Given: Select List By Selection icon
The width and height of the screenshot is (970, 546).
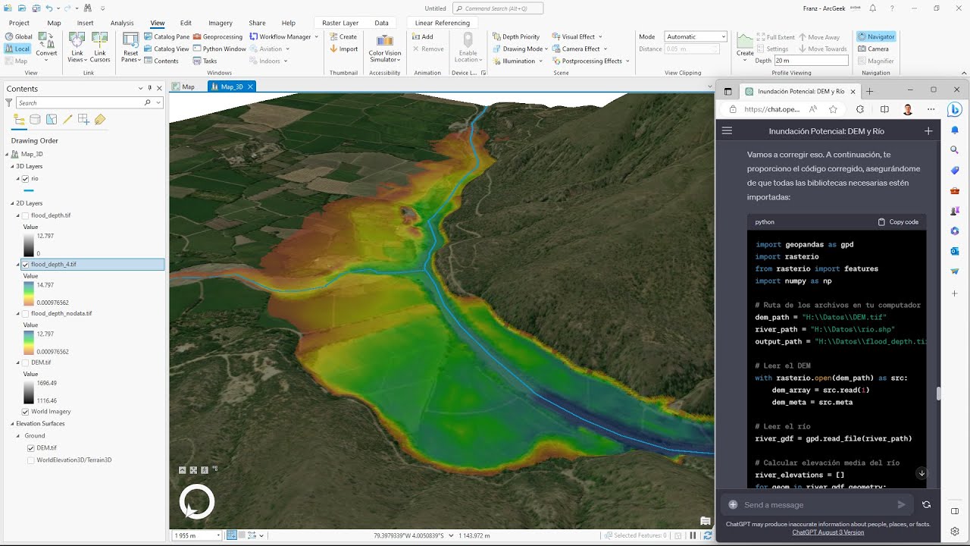Looking at the screenshot, I should point(52,119).
